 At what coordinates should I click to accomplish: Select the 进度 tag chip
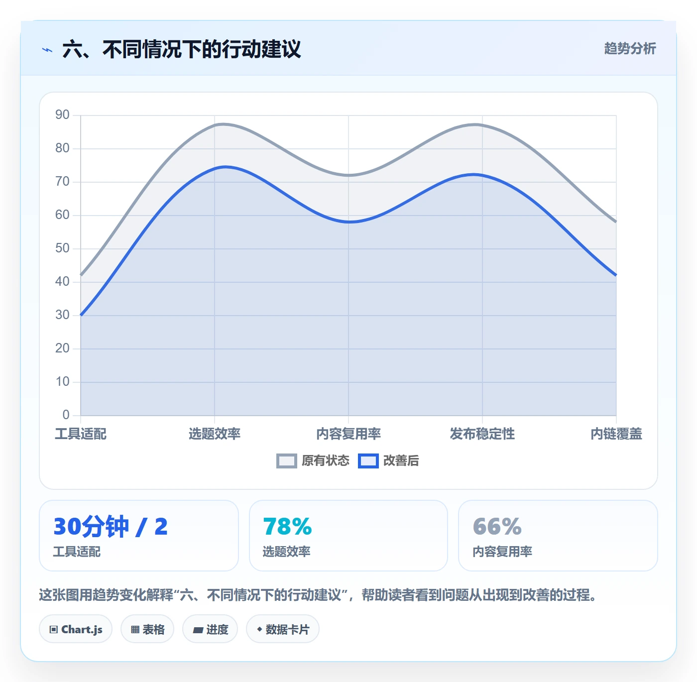point(210,629)
